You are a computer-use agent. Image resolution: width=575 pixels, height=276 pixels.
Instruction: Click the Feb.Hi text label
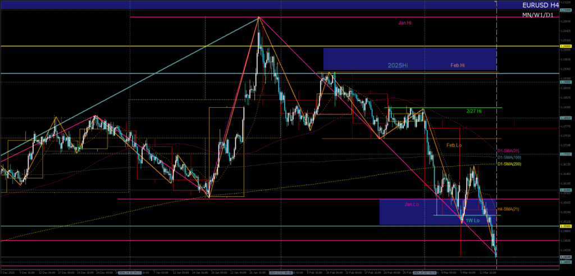click(x=457, y=66)
